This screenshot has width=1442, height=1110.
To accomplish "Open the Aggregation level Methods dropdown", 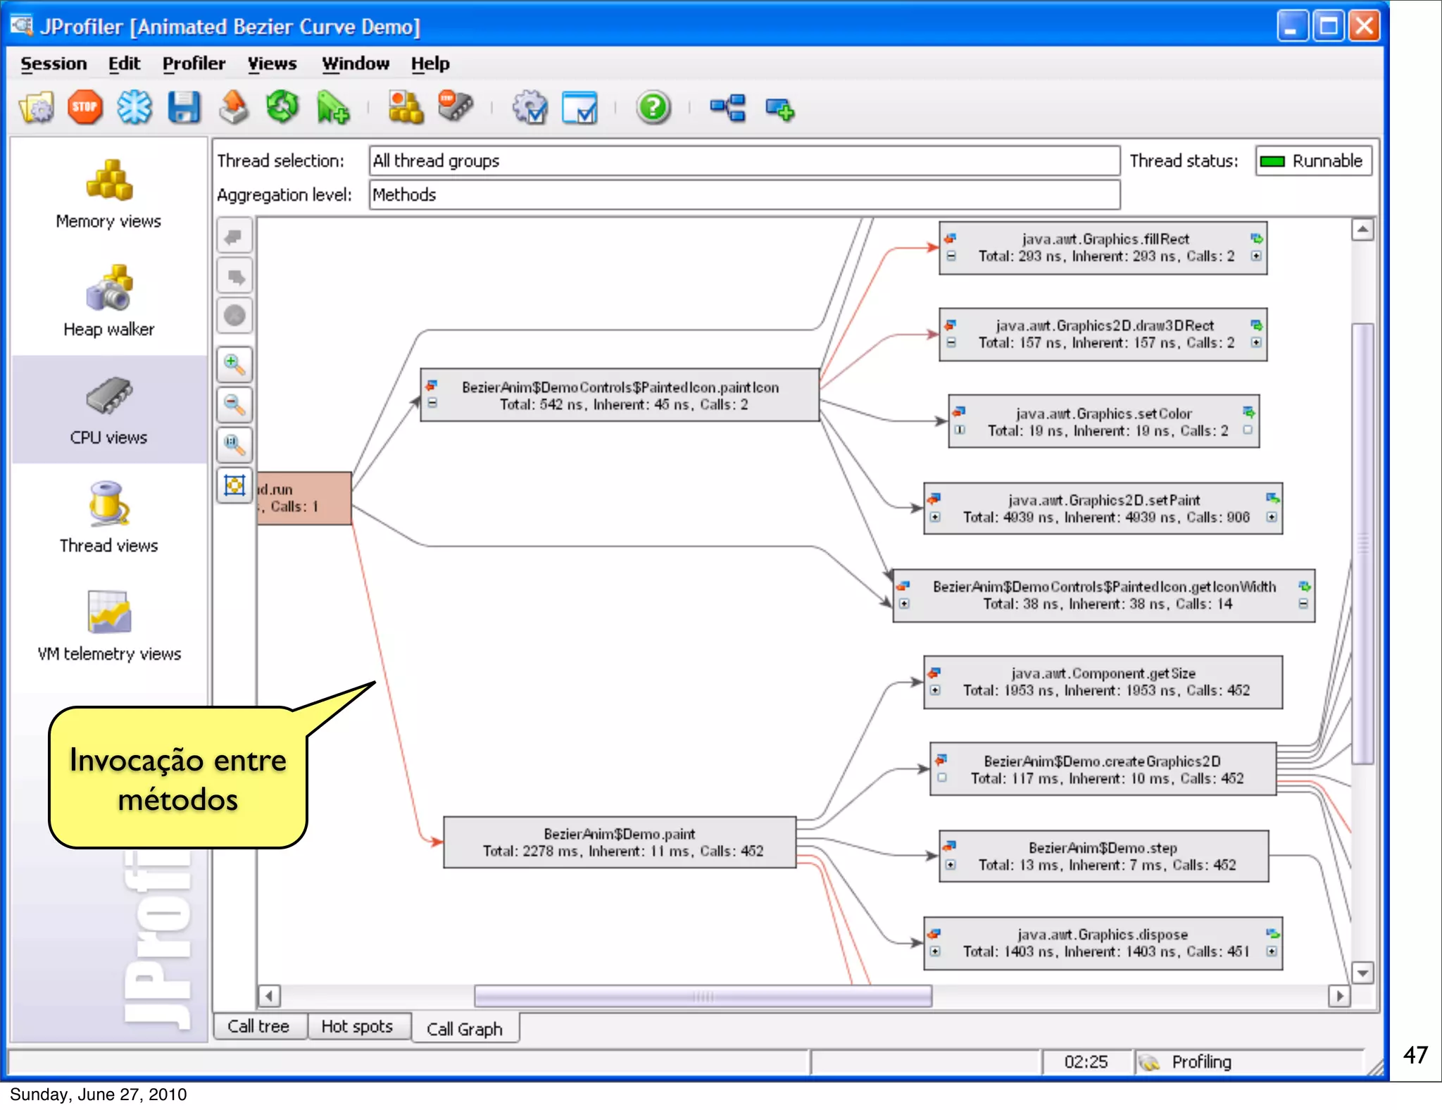I will [744, 195].
